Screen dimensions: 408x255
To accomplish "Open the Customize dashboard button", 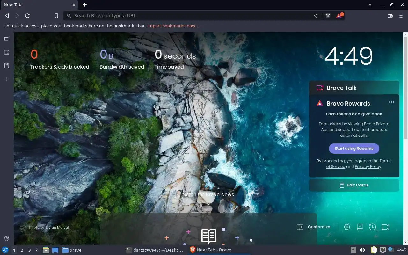I will pos(314,227).
